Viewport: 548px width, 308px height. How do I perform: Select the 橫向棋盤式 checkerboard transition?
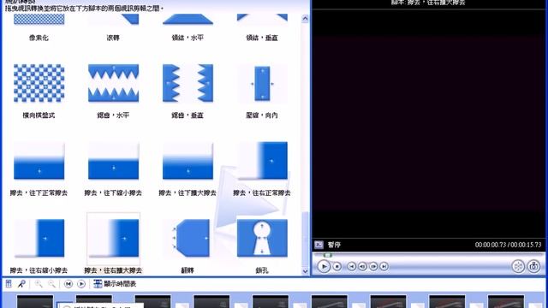click(x=39, y=83)
